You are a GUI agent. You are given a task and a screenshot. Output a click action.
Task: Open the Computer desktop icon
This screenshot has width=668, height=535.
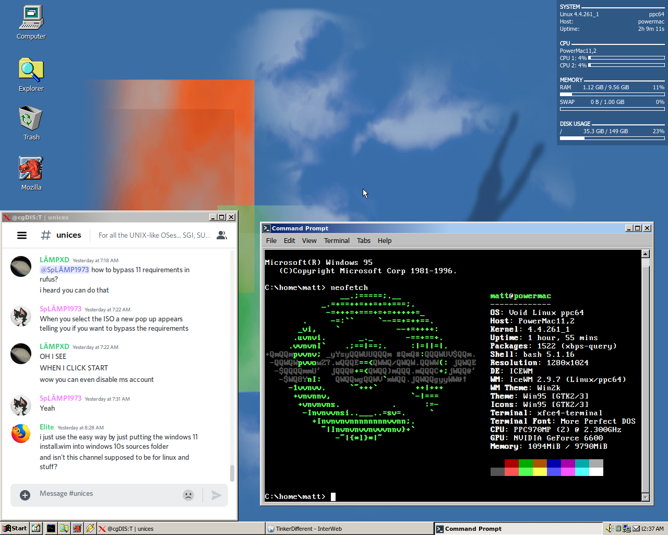pos(31,22)
